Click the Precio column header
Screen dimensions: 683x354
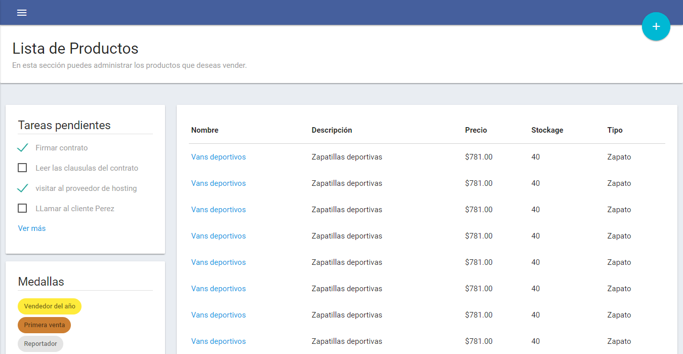(x=476, y=130)
